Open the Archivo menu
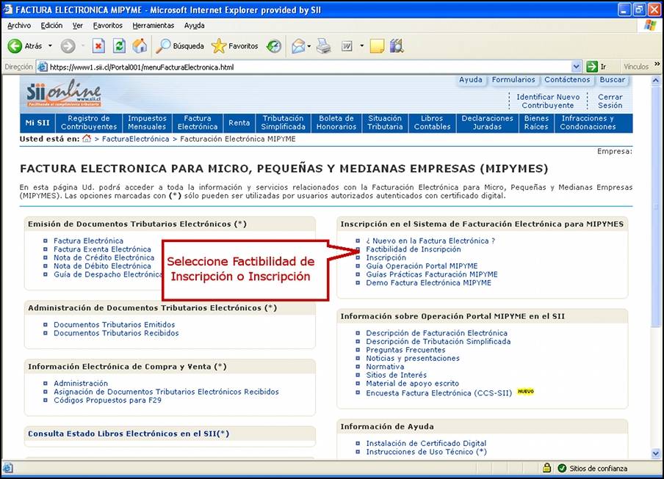 point(19,26)
